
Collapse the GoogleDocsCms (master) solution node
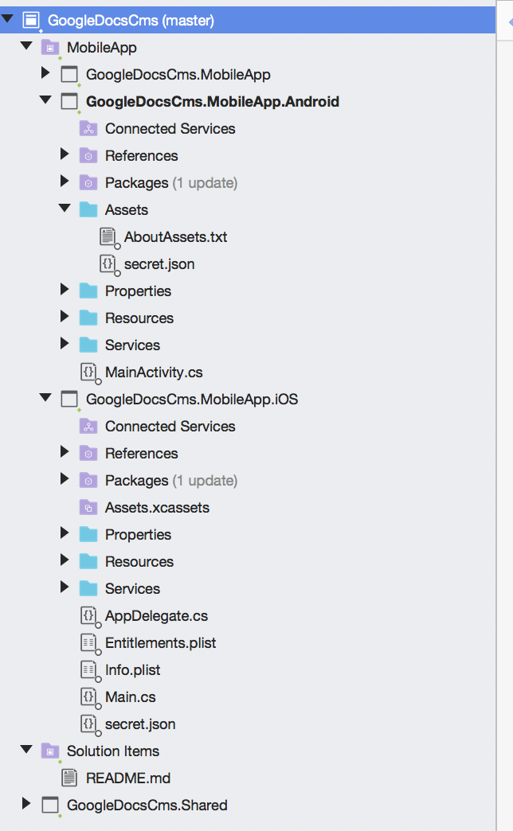tap(7, 19)
